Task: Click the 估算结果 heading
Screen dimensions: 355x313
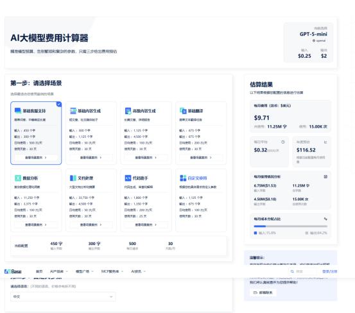Action: tap(261, 85)
